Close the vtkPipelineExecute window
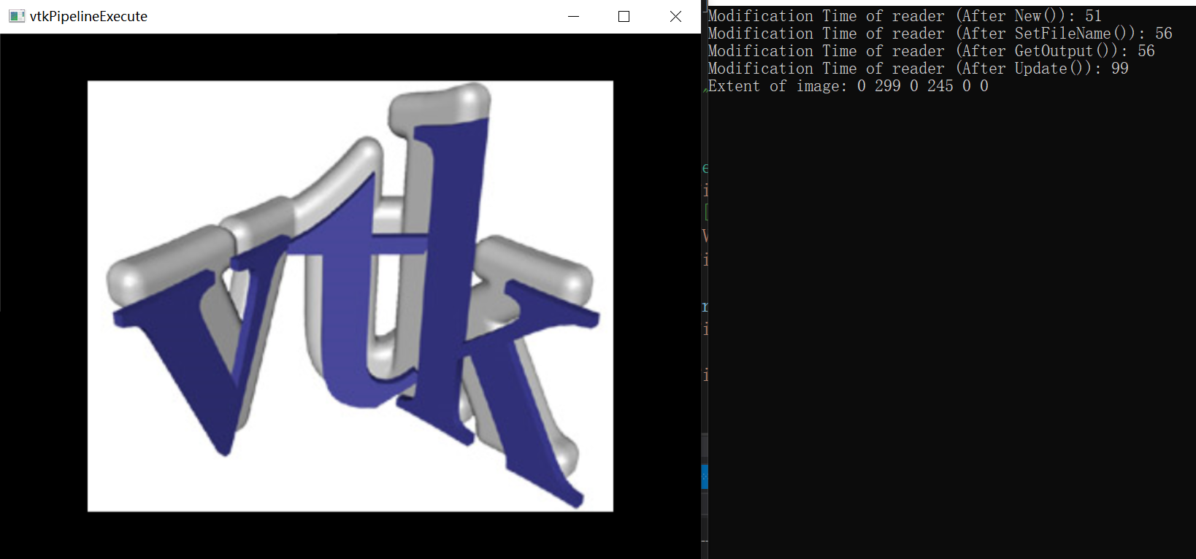The height and width of the screenshot is (559, 1196). [675, 16]
